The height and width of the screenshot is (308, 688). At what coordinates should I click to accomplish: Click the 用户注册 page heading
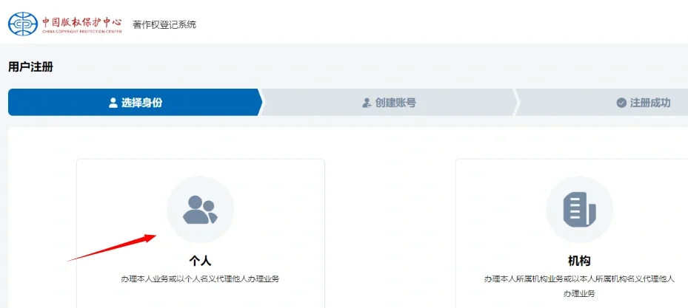(30, 67)
